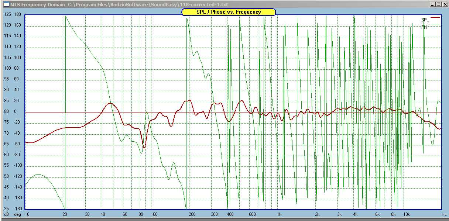Click the 8k frequency axis label
449x221 pixels.
coord(393,214)
